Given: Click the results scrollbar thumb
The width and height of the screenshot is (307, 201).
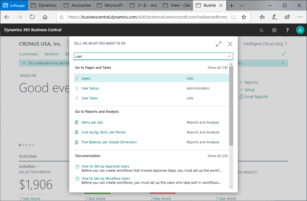Looking at the screenshot, I should [231, 105].
